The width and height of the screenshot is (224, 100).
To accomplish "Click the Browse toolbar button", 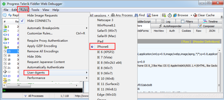I will 181,15.
